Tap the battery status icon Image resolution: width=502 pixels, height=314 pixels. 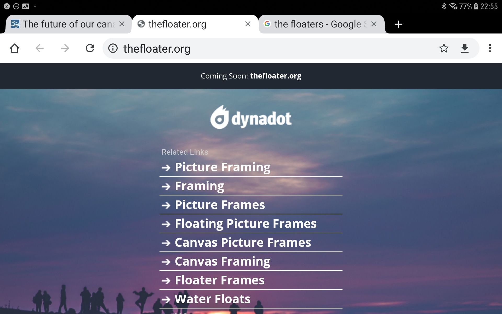click(x=476, y=6)
